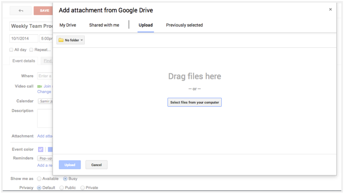Click the red SAVE button
Viewport: 344px width, 193px height.
(43, 10)
